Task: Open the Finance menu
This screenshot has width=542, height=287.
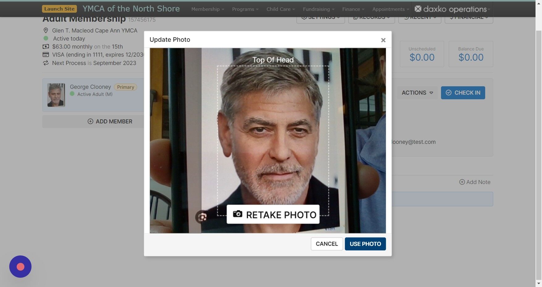Action: click(x=352, y=9)
